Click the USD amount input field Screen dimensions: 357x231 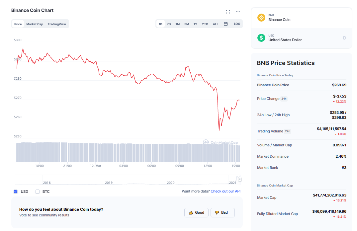pos(325,38)
